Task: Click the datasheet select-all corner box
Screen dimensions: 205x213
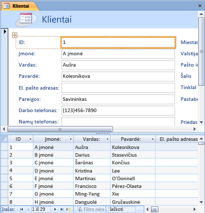Action: coord(5,139)
